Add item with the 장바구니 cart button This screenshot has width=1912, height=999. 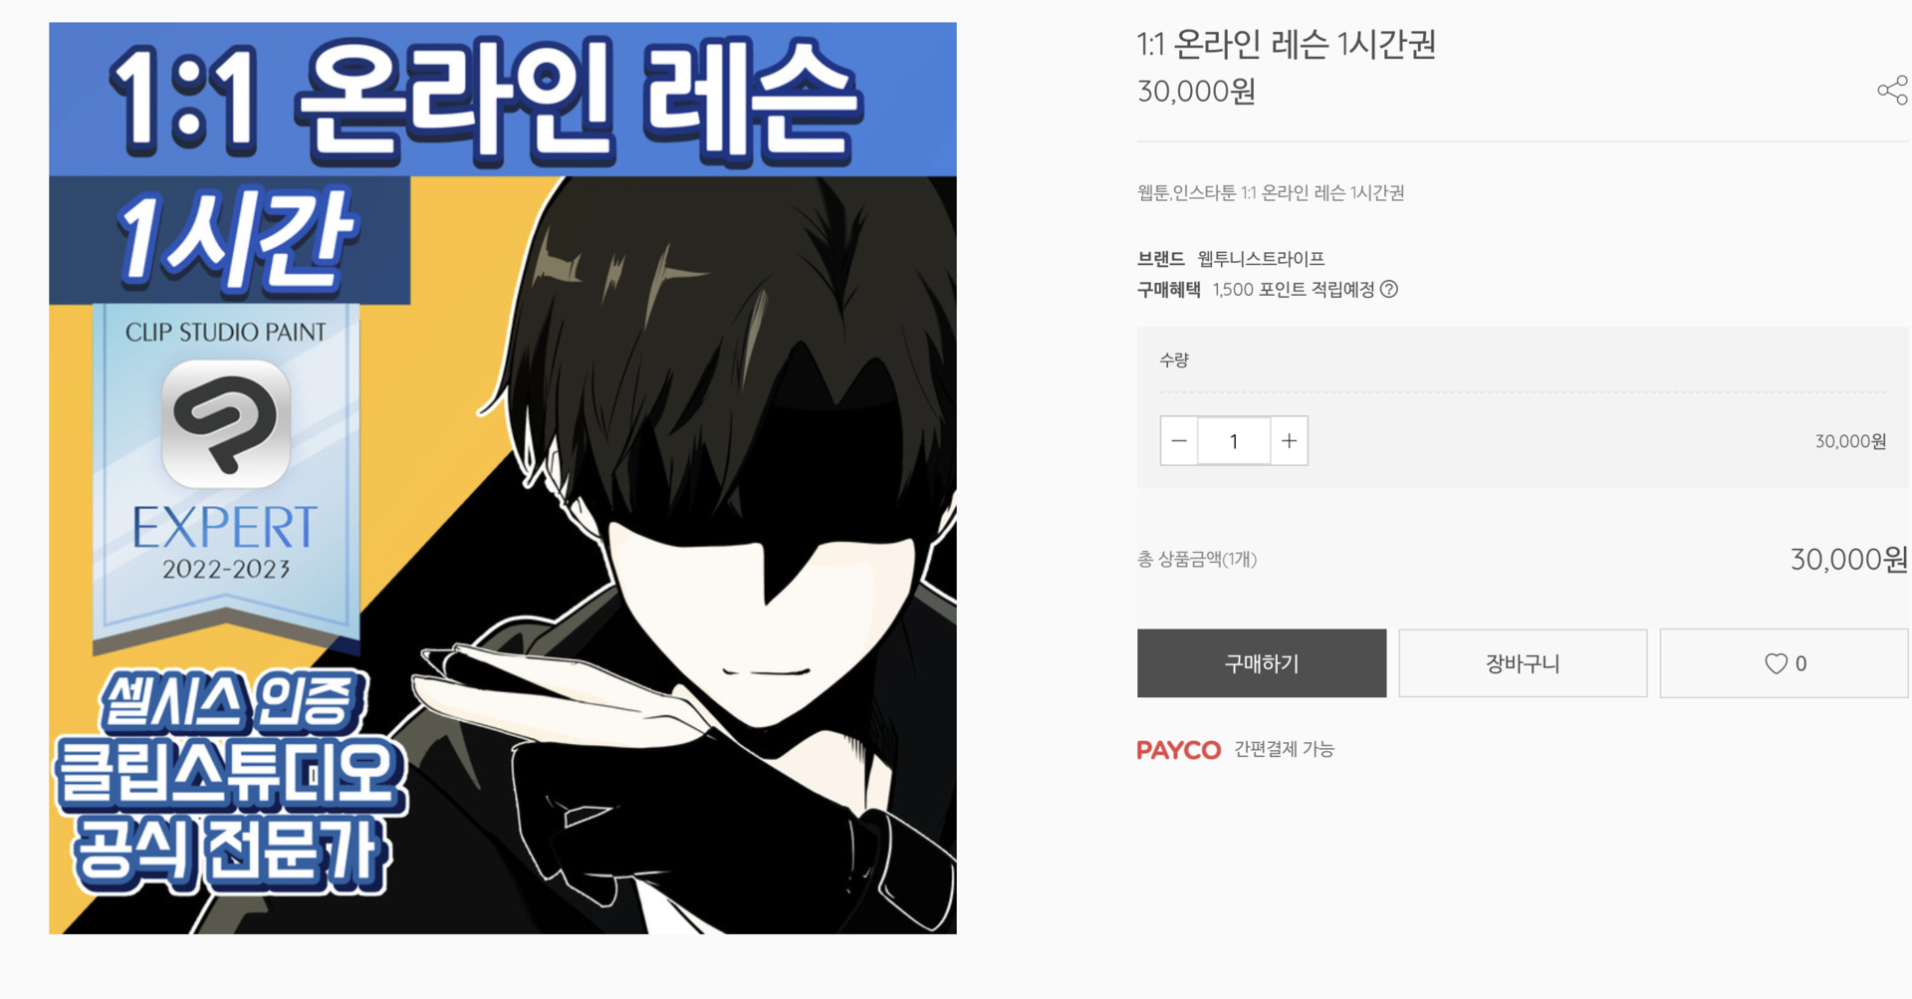click(x=1523, y=663)
